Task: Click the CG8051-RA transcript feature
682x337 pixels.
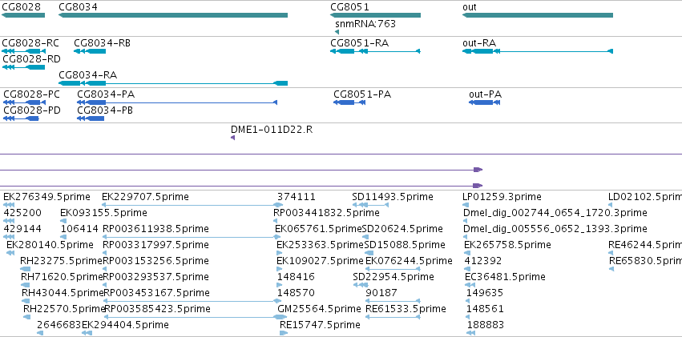Action: coord(375,51)
